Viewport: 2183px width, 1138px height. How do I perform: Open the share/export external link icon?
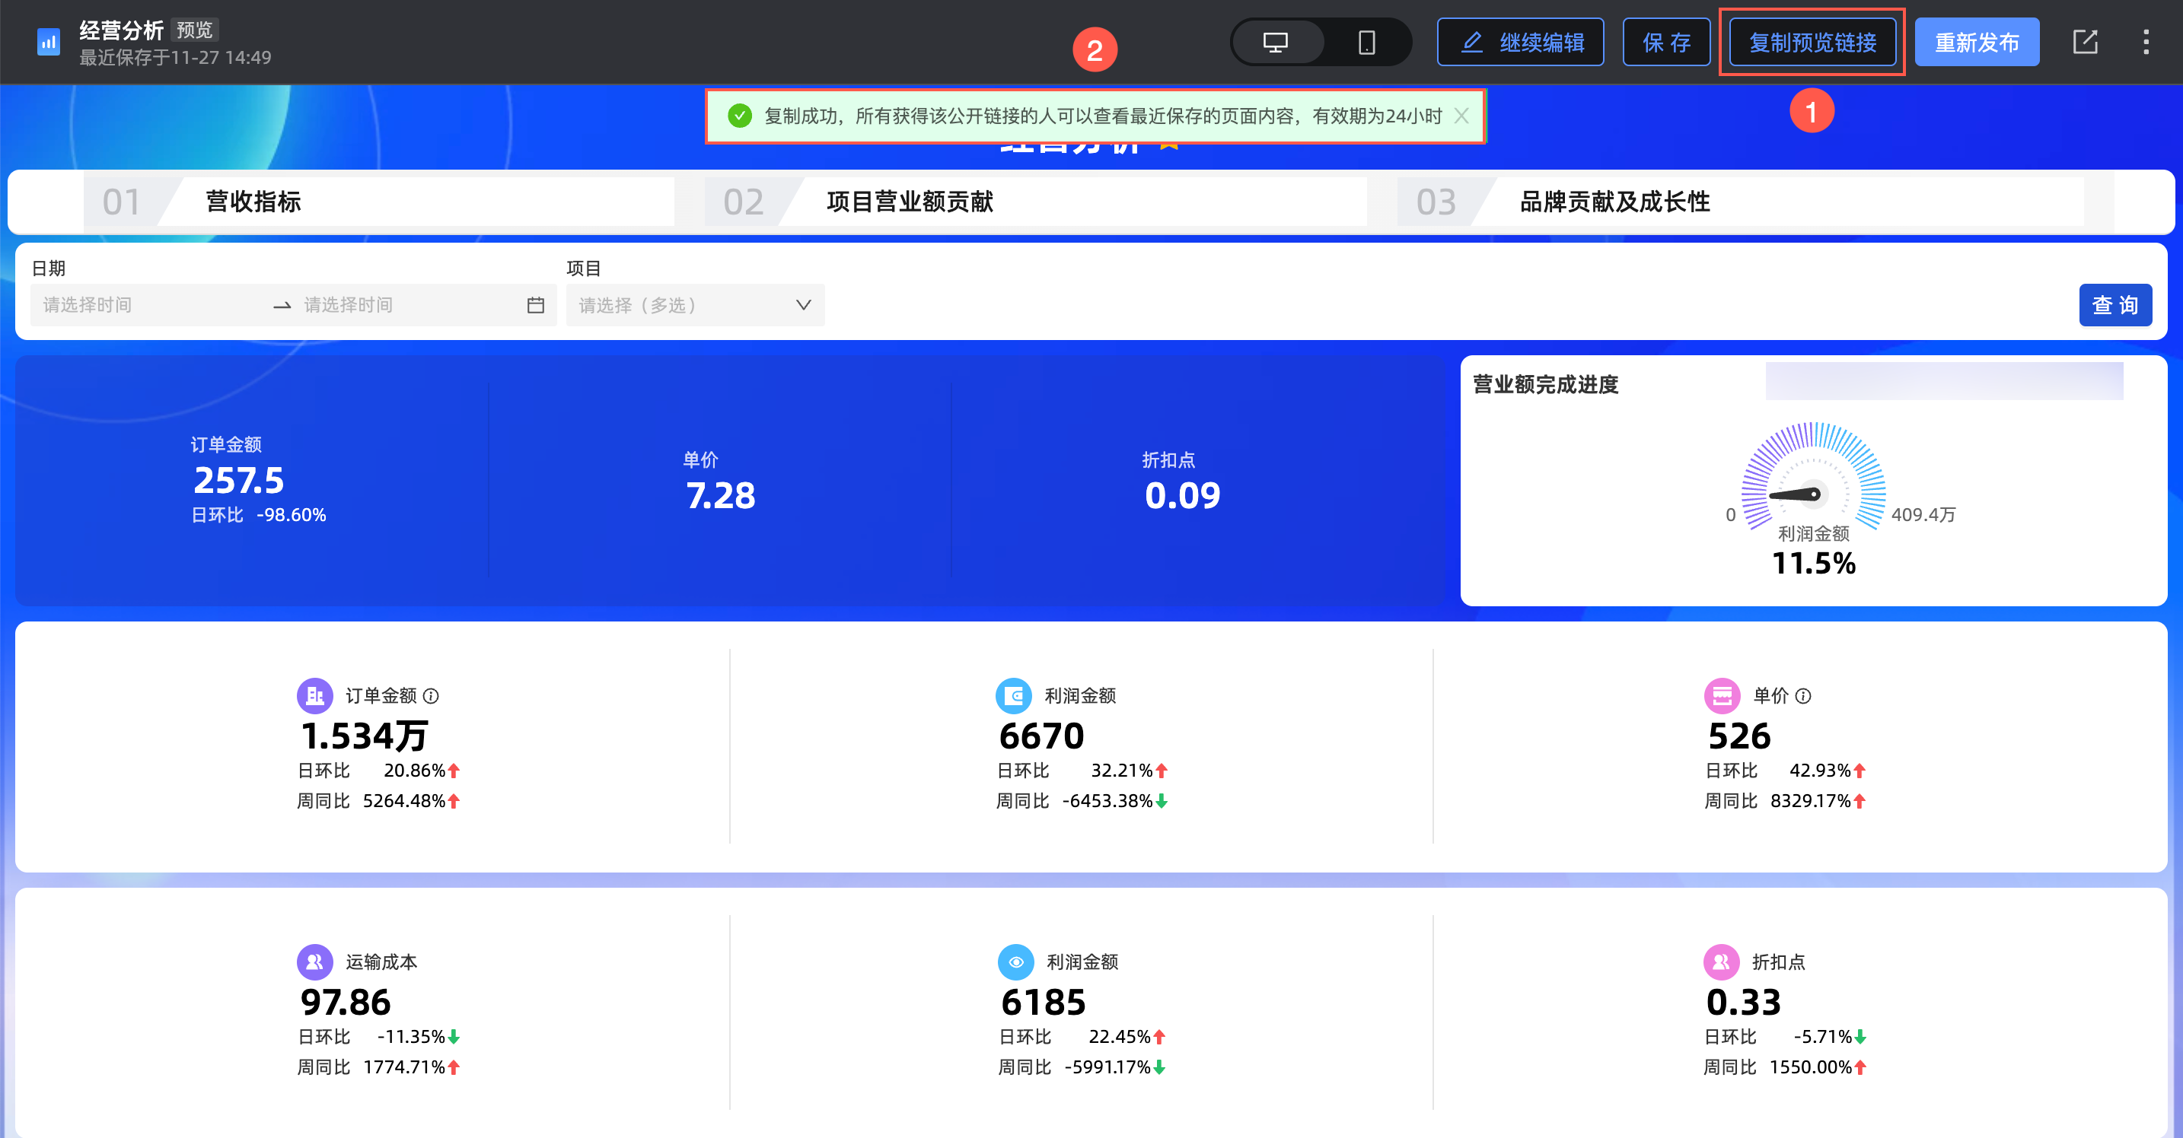coord(2085,43)
